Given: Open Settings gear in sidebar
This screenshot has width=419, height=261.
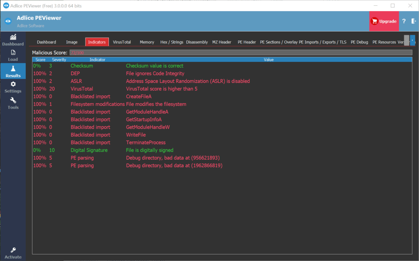Looking at the screenshot, I should [x=13, y=84].
